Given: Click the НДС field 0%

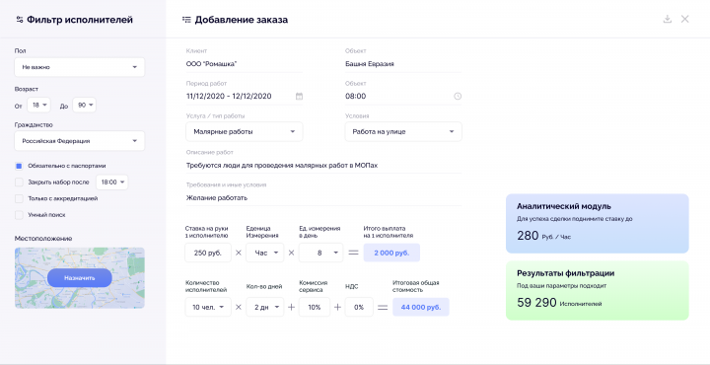Looking at the screenshot, I should point(359,307).
